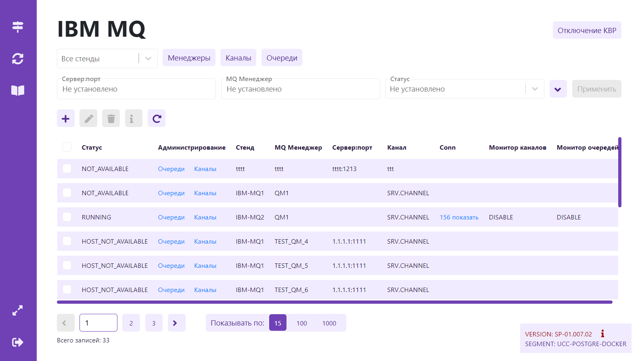The height and width of the screenshot is (361, 640).
Task: Click the signpost icon in the sidebar
Action: [18, 27]
